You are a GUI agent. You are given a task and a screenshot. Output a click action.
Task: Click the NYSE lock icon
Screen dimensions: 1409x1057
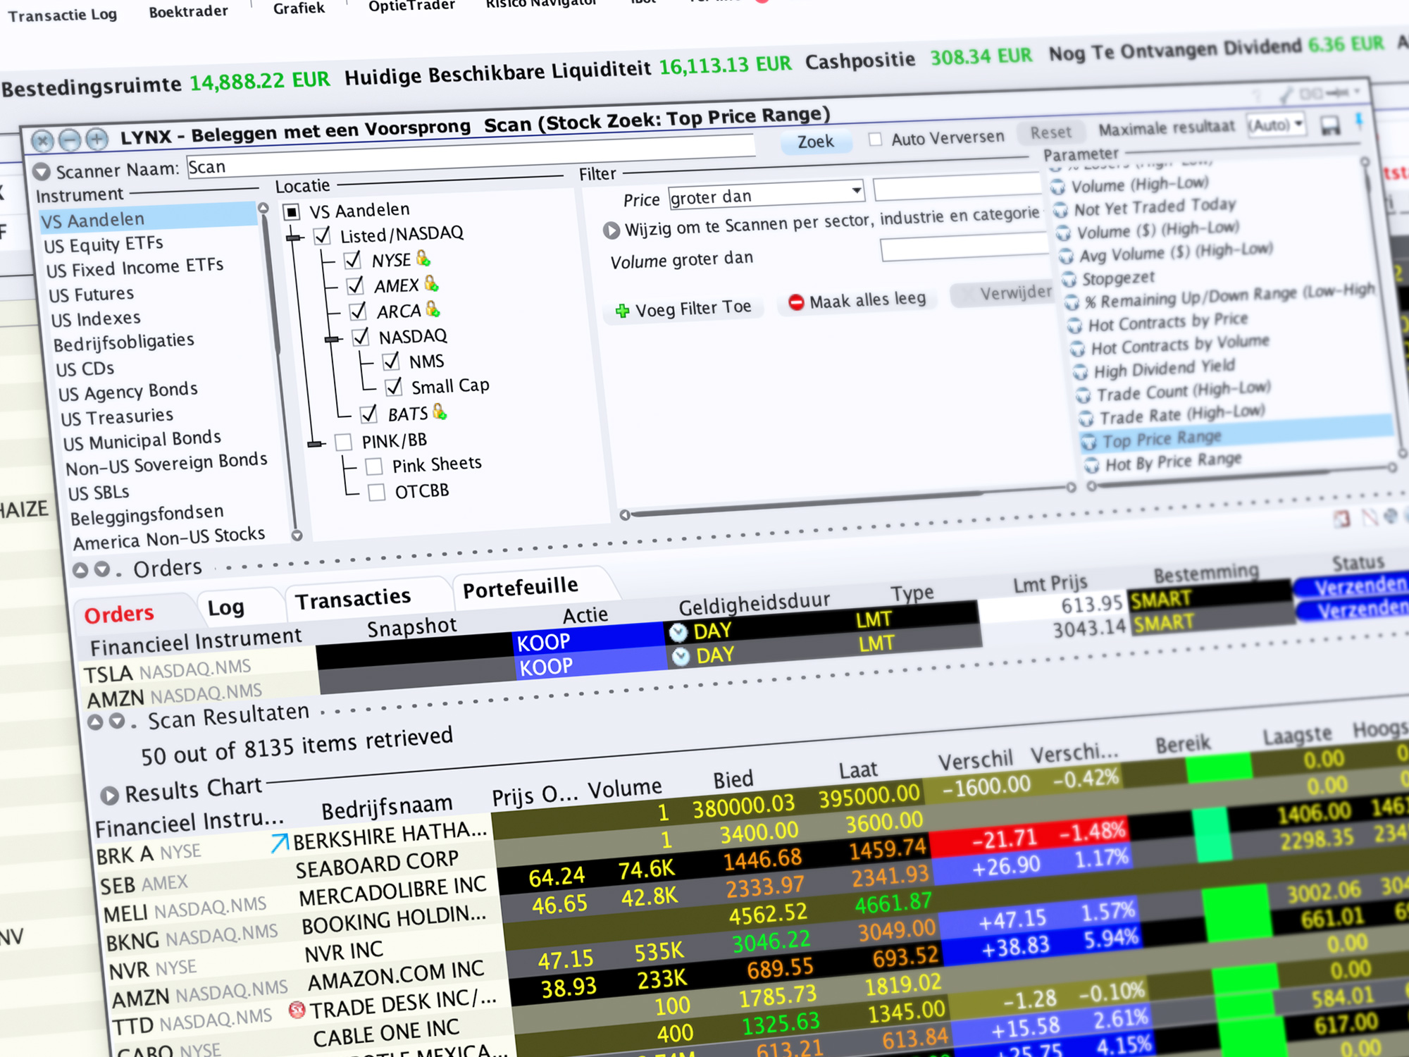pos(423,258)
